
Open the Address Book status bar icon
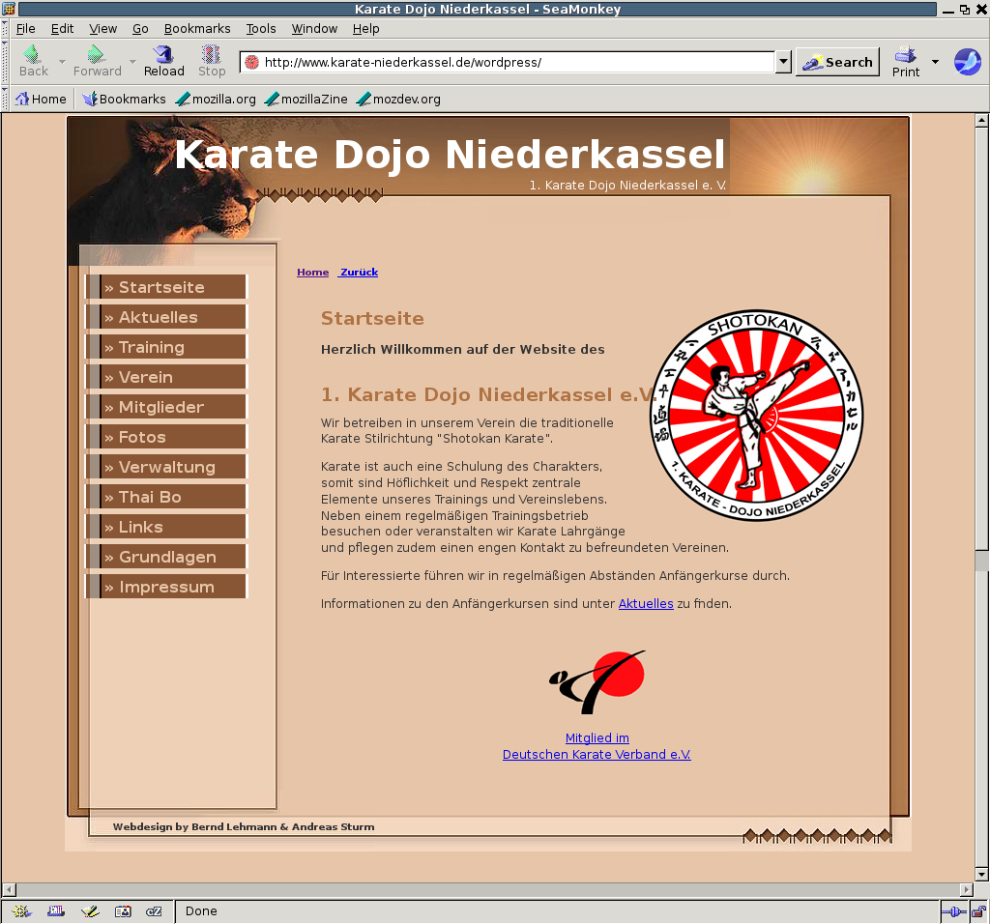(x=123, y=910)
